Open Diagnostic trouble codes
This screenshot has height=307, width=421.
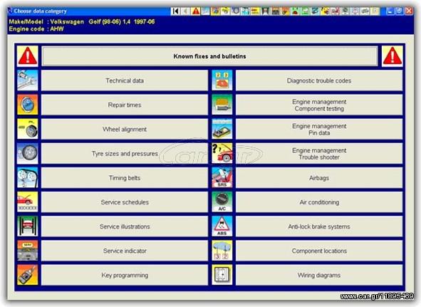319,80
